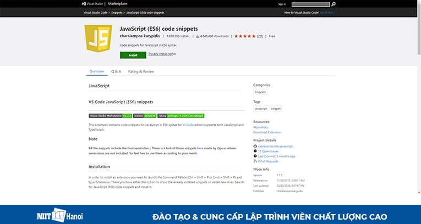Click the 1,870,590 installs text
The image size is (421, 224).
(x=178, y=36)
